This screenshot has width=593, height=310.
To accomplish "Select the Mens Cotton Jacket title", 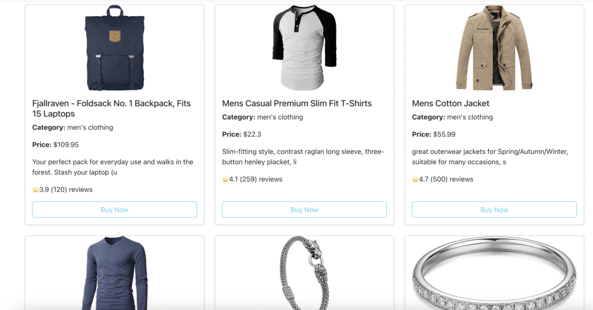I will [x=451, y=104].
